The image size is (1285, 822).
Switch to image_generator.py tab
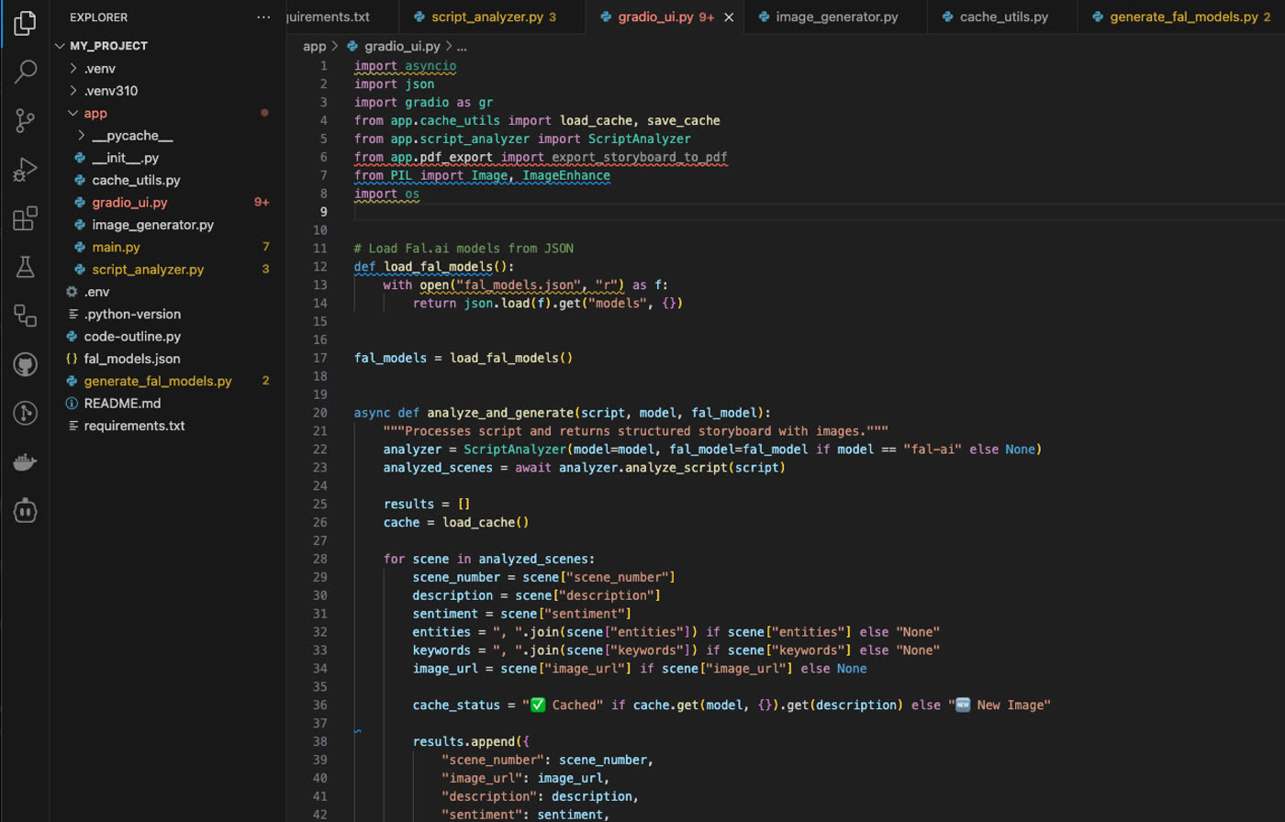tap(836, 17)
